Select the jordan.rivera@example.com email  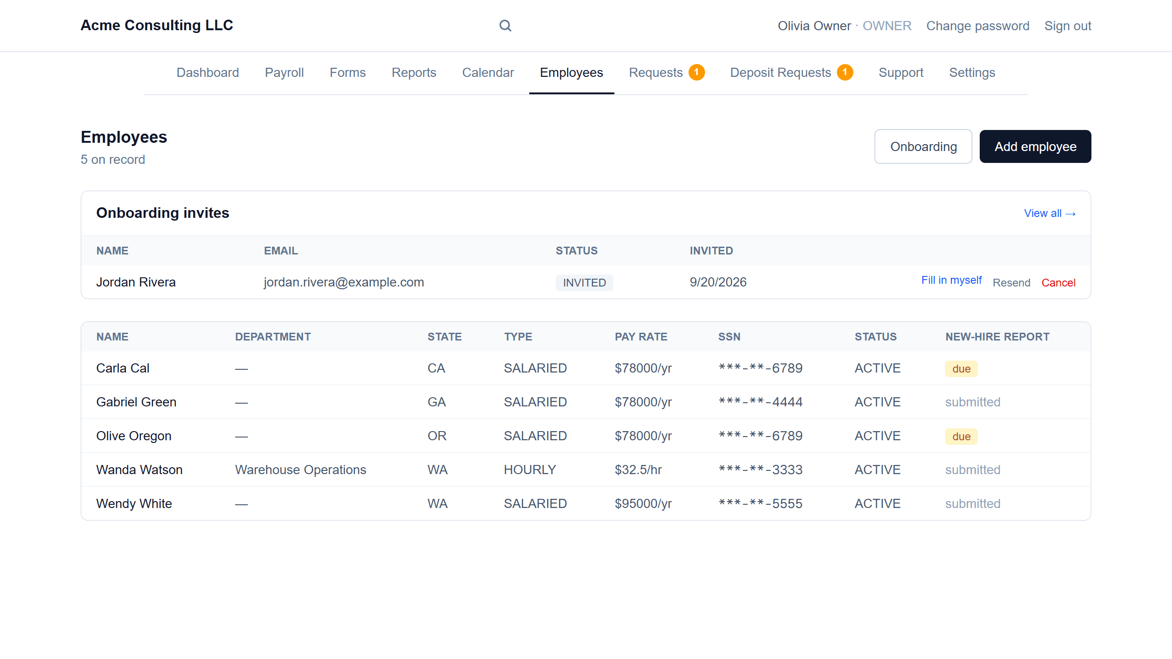pyautogui.click(x=344, y=282)
